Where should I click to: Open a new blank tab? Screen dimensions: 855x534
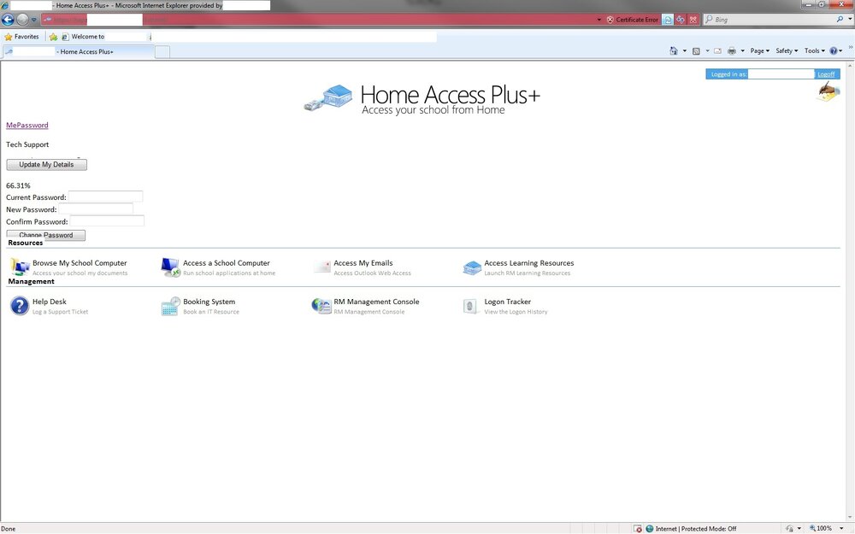click(x=162, y=52)
